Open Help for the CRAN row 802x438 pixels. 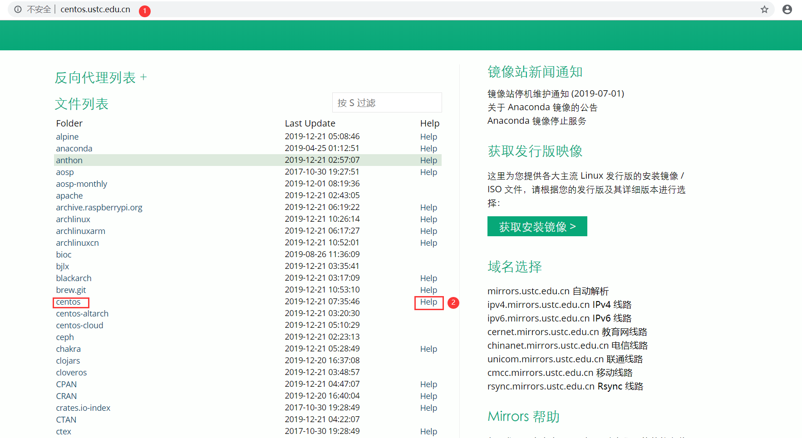pos(428,396)
